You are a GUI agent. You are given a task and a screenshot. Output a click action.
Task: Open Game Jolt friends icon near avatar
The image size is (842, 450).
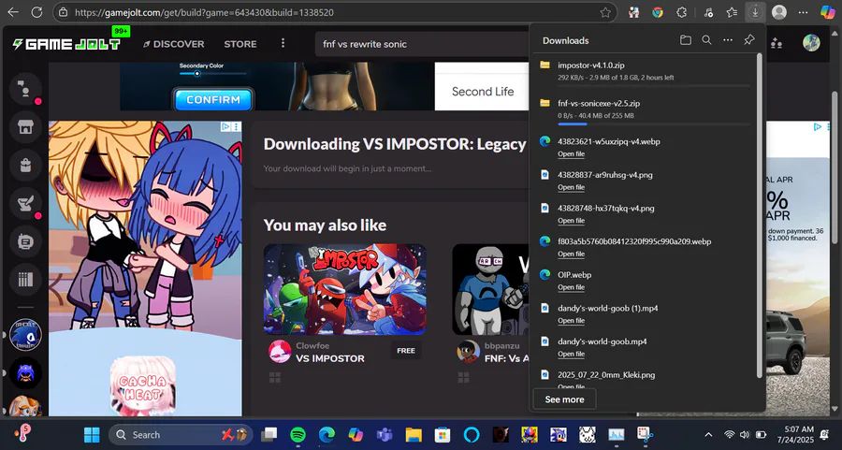point(776,44)
